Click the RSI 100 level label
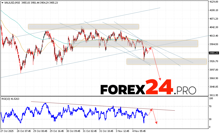 (x=211, y=98)
